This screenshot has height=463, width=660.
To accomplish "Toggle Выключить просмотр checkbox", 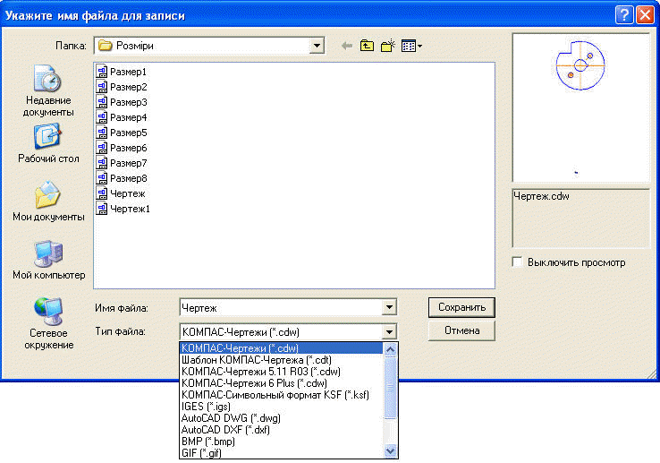I will click(517, 262).
